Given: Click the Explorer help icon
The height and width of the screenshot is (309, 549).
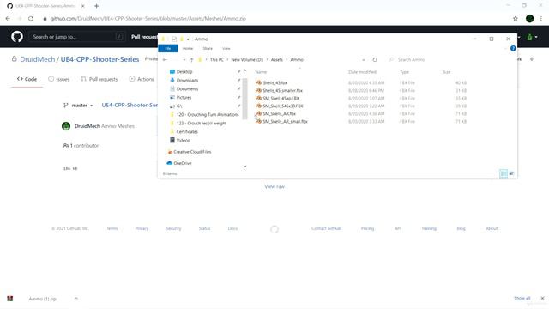Looking at the screenshot, I should [x=513, y=48].
